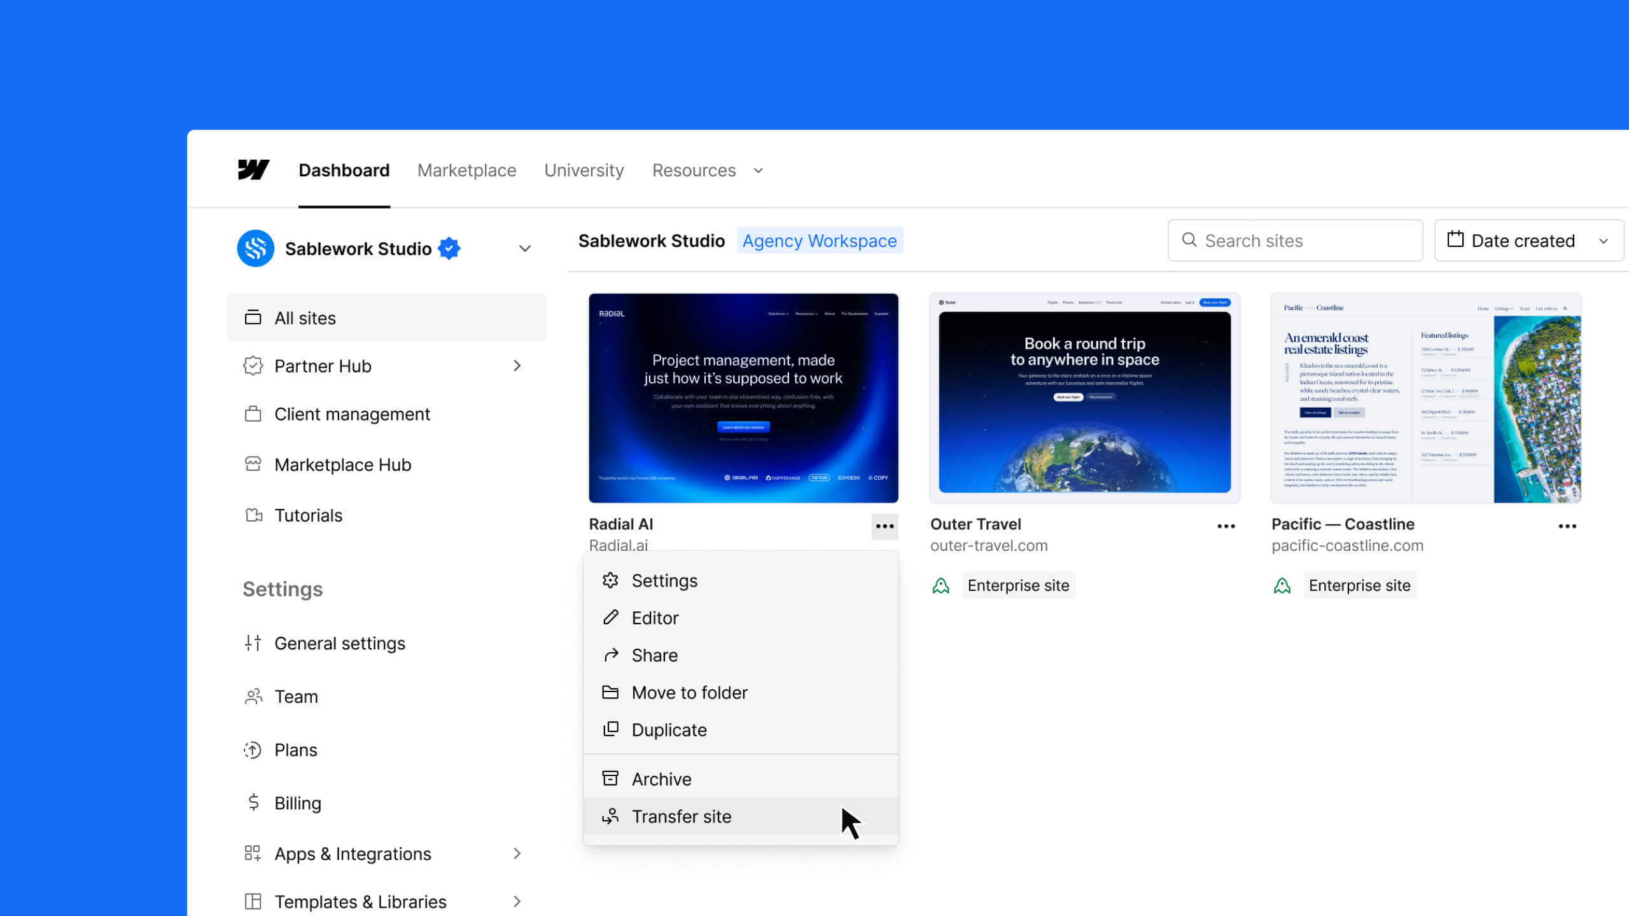Switch to the Marketplace tab
Screen dimensions: 1629x916
point(466,170)
